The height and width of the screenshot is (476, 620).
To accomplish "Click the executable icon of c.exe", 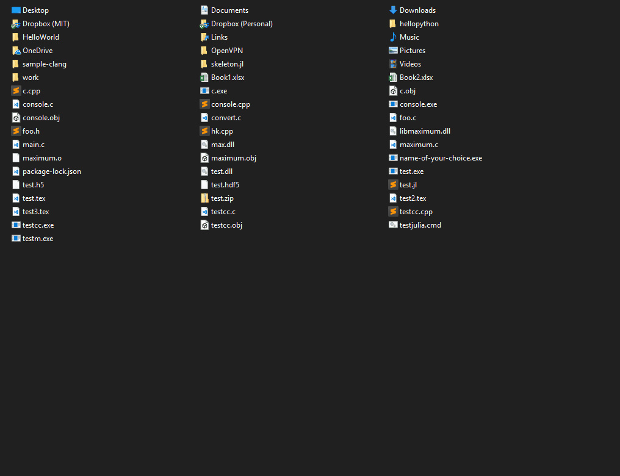I will pyautogui.click(x=204, y=91).
